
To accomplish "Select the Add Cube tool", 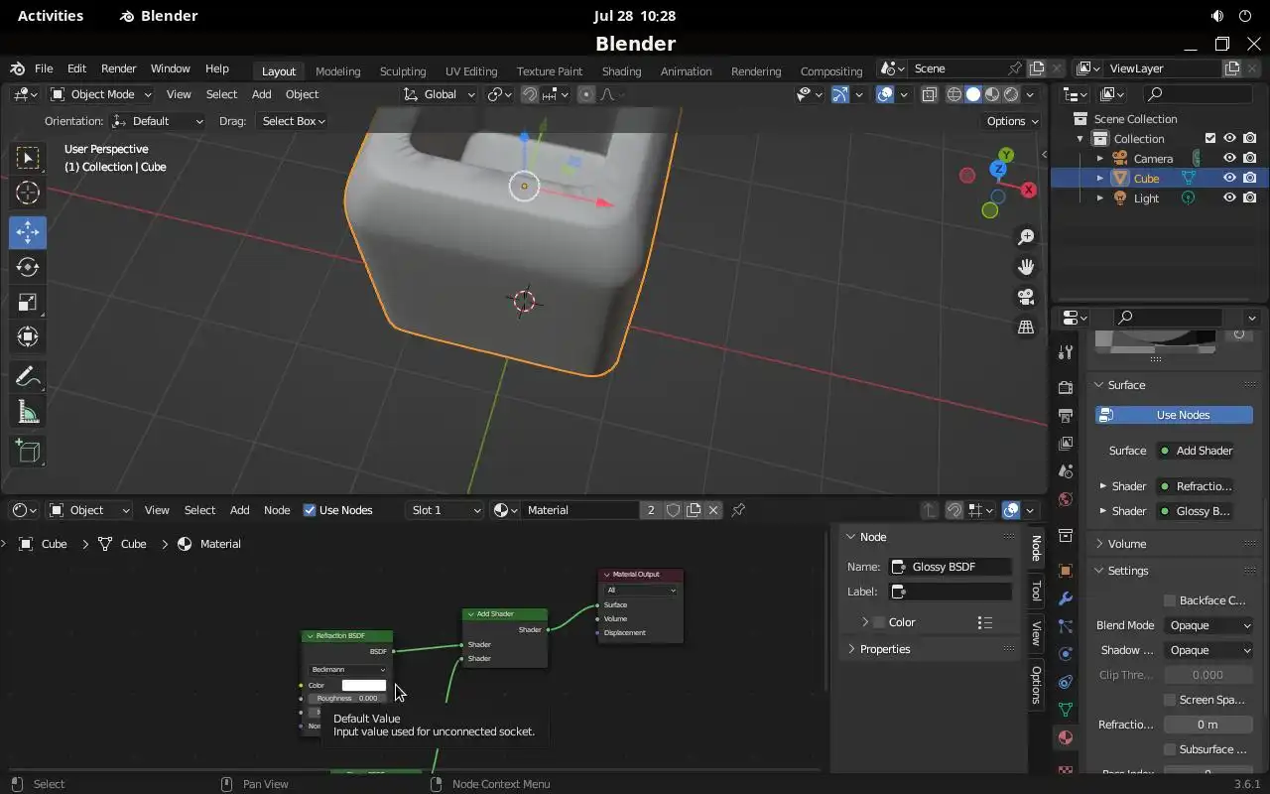I will pos(28,452).
